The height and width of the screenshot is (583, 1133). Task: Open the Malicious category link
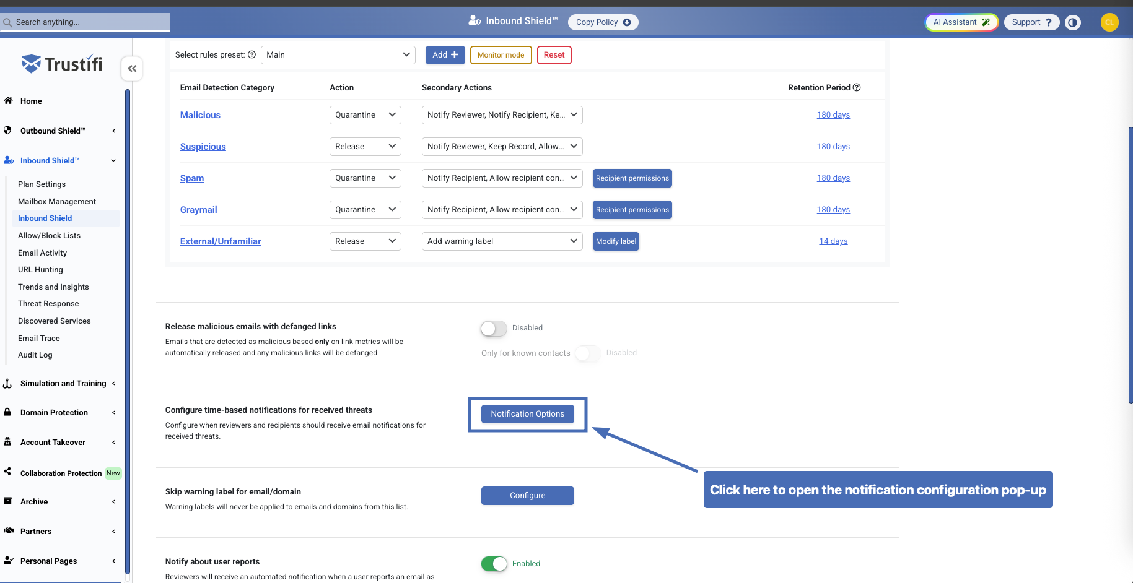[200, 115]
